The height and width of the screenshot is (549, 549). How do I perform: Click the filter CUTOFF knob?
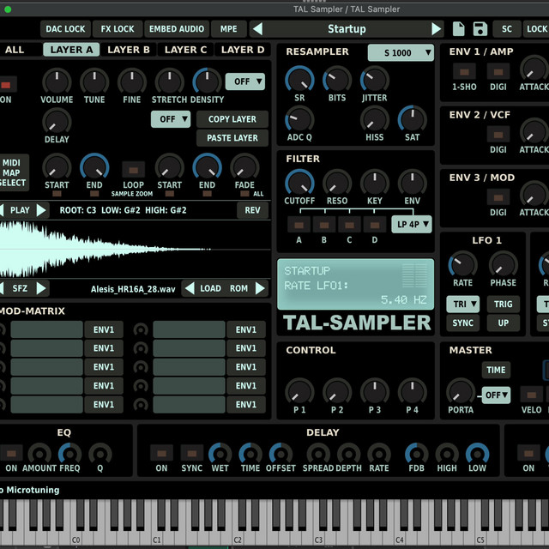tap(299, 183)
